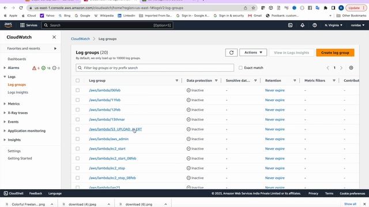This screenshot has height=207, width=369.
Task: Open the help question mark icon
Action: (315, 25)
